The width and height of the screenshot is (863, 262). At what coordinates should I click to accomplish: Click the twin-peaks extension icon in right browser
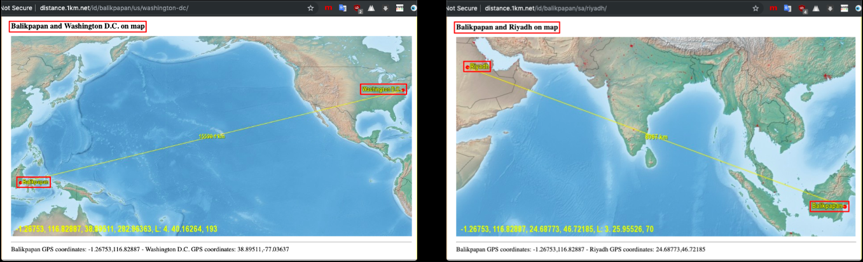click(x=817, y=8)
